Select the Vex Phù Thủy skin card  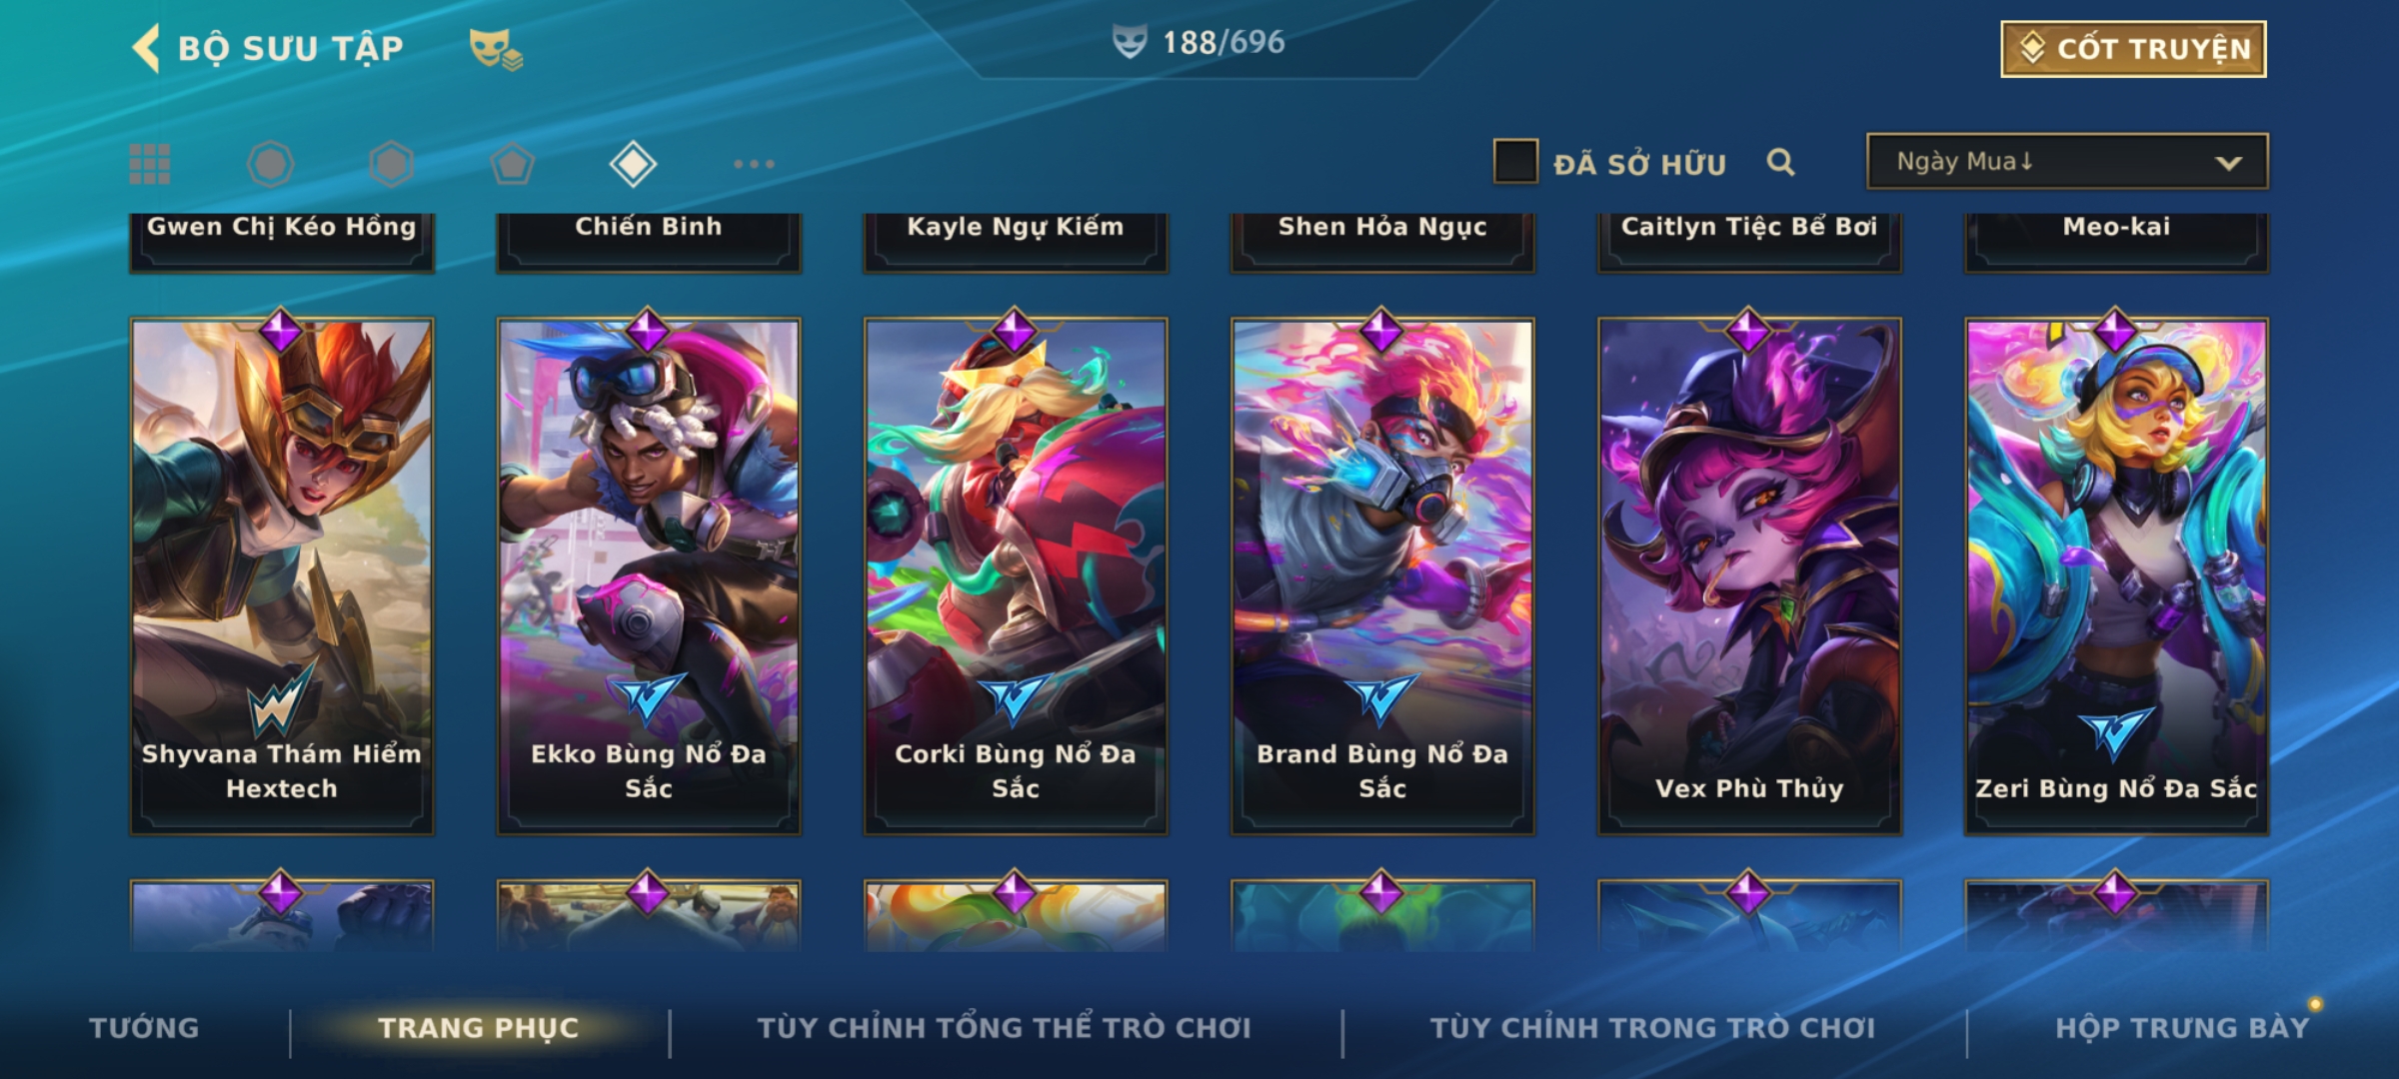(x=1749, y=576)
